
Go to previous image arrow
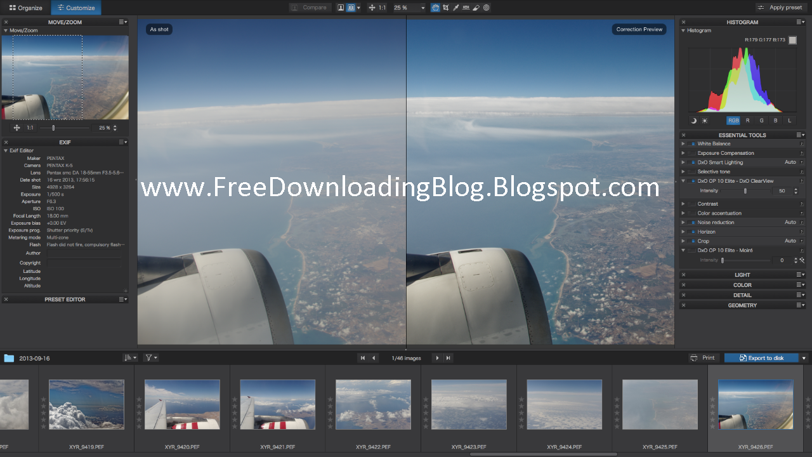(x=374, y=358)
